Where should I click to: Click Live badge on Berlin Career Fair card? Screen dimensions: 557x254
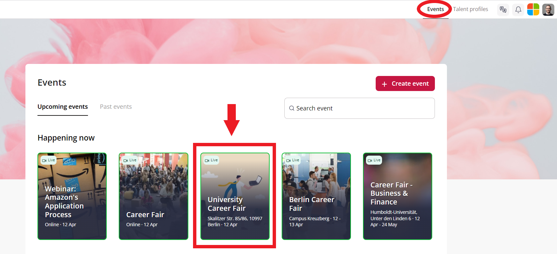coord(293,160)
